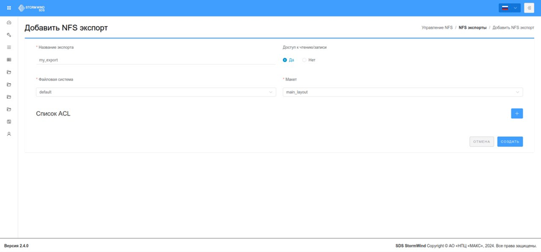
Task: Select the "Нет" read/write access radio
Action: coord(309,60)
